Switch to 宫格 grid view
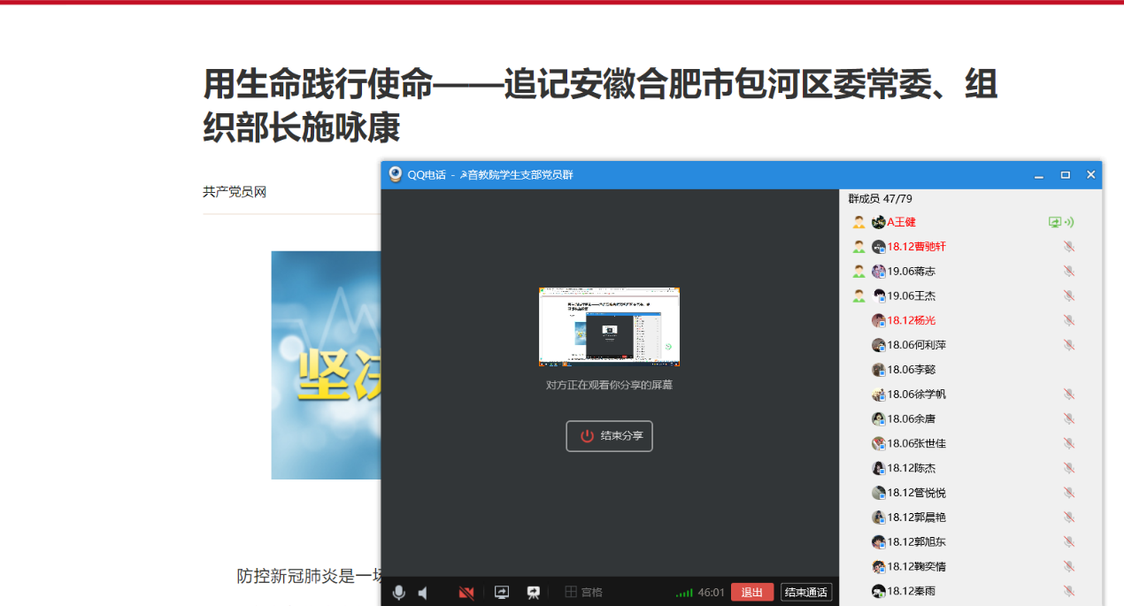Viewport: 1124px width, 606px height. 584,593
